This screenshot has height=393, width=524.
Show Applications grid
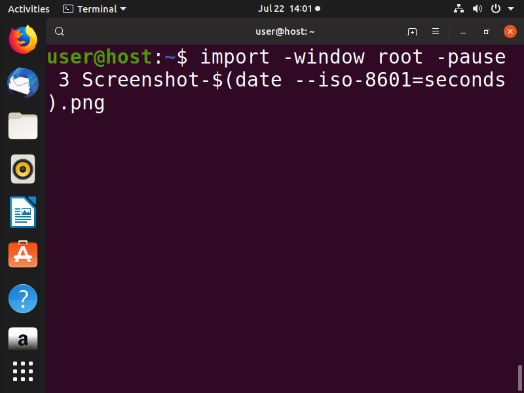(x=23, y=371)
